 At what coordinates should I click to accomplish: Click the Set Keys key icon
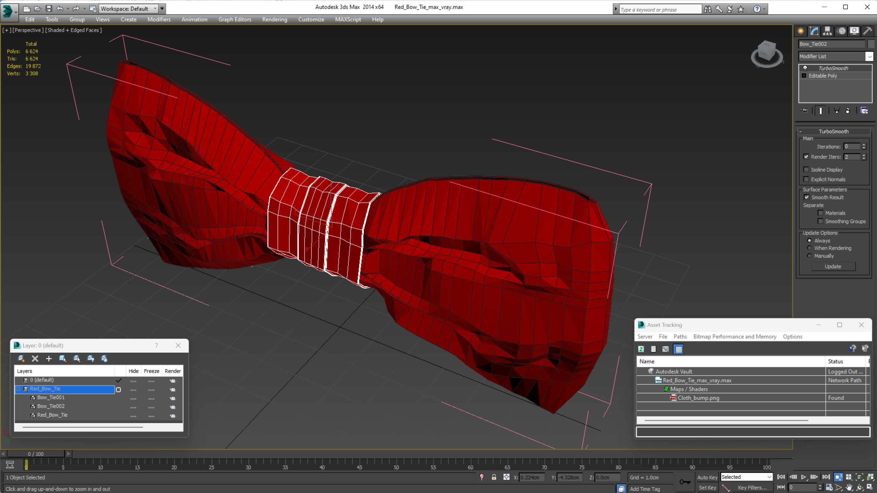[x=685, y=482]
